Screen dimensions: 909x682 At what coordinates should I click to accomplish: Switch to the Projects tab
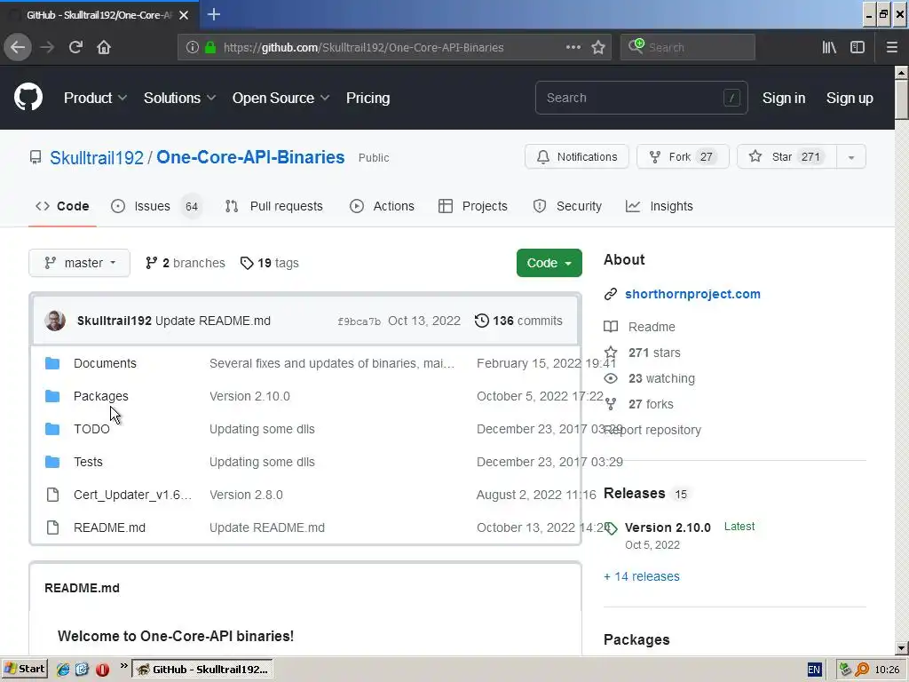472,206
